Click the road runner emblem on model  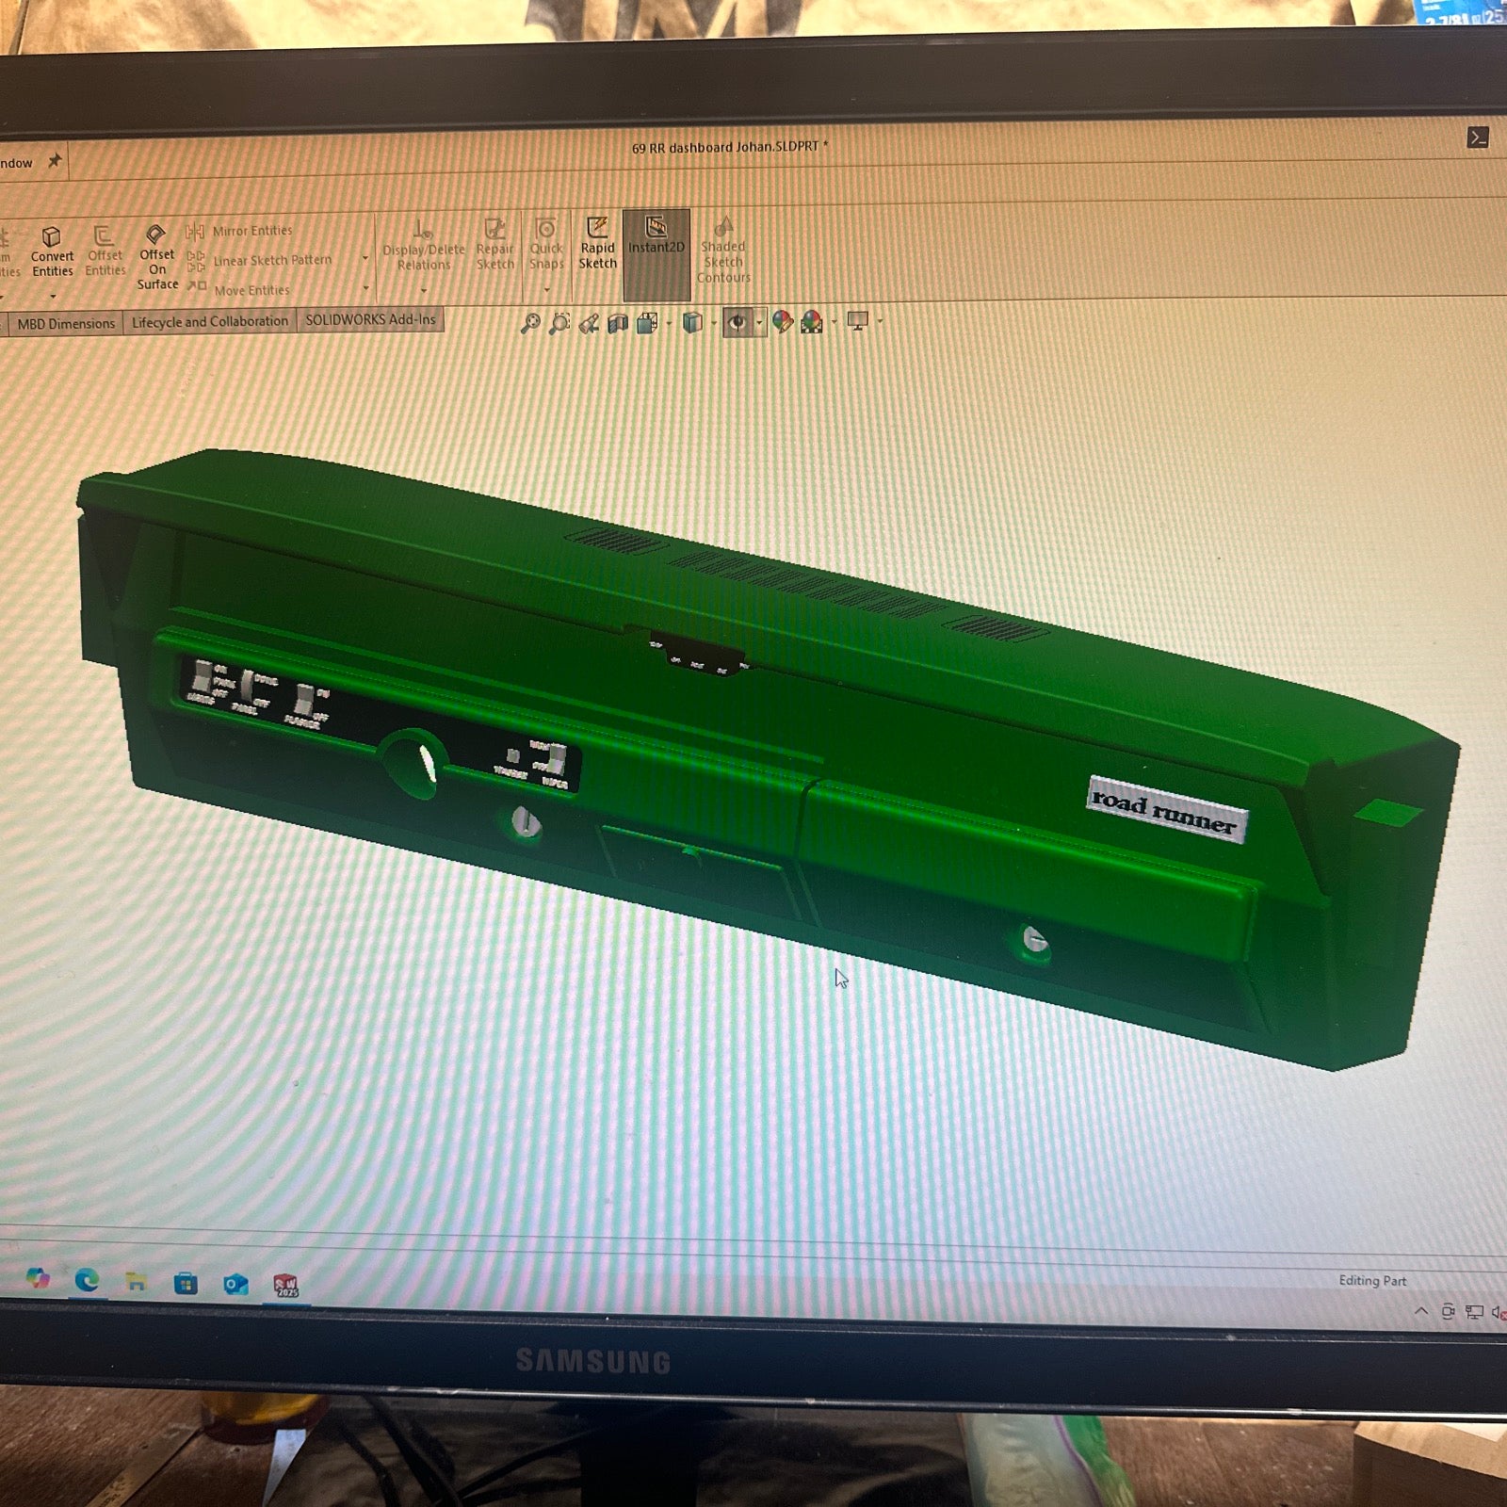tap(1166, 810)
